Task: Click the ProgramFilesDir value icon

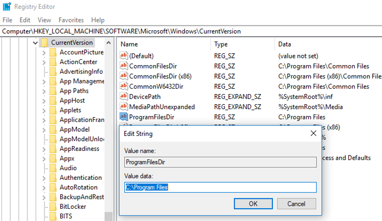Action: (x=124, y=117)
